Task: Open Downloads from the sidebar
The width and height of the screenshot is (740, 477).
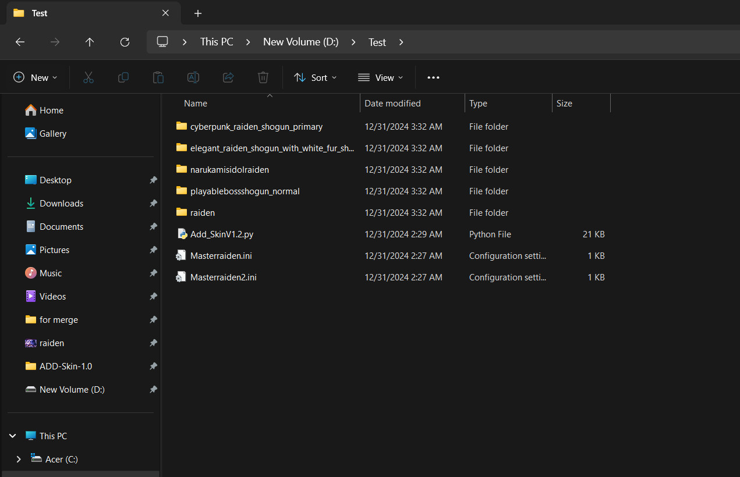Action: tap(61, 203)
